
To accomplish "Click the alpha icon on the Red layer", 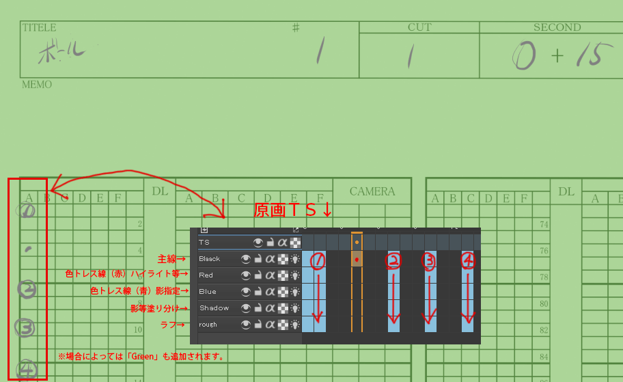I will click(x=271, y=275).
